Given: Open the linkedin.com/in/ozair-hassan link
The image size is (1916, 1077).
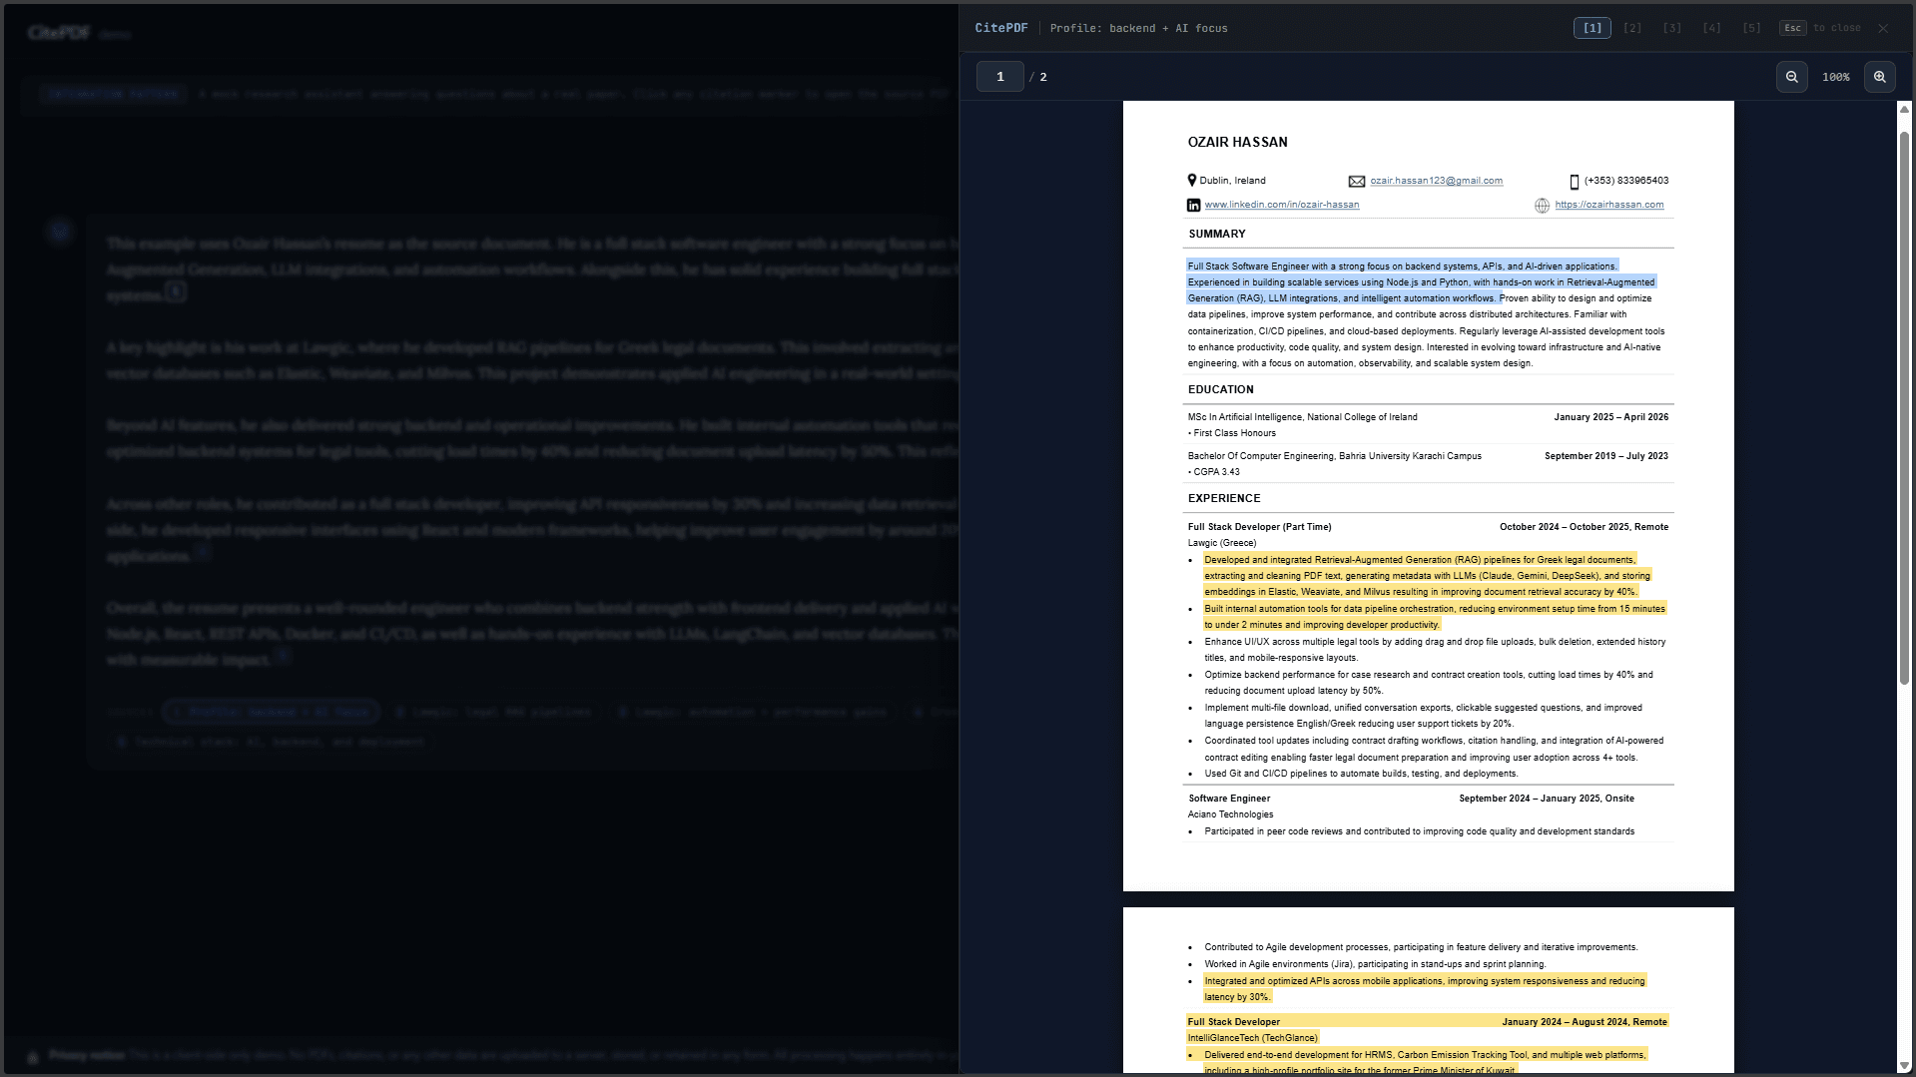Looking at the screenshot, I should [x=1281, y=205].
